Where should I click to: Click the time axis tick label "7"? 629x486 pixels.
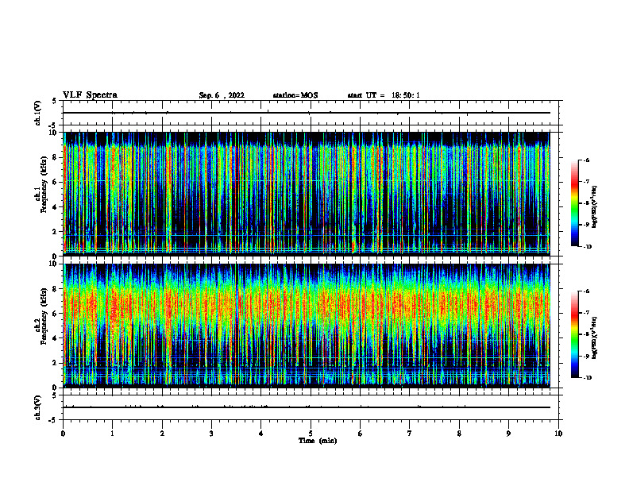coord(410,434)
